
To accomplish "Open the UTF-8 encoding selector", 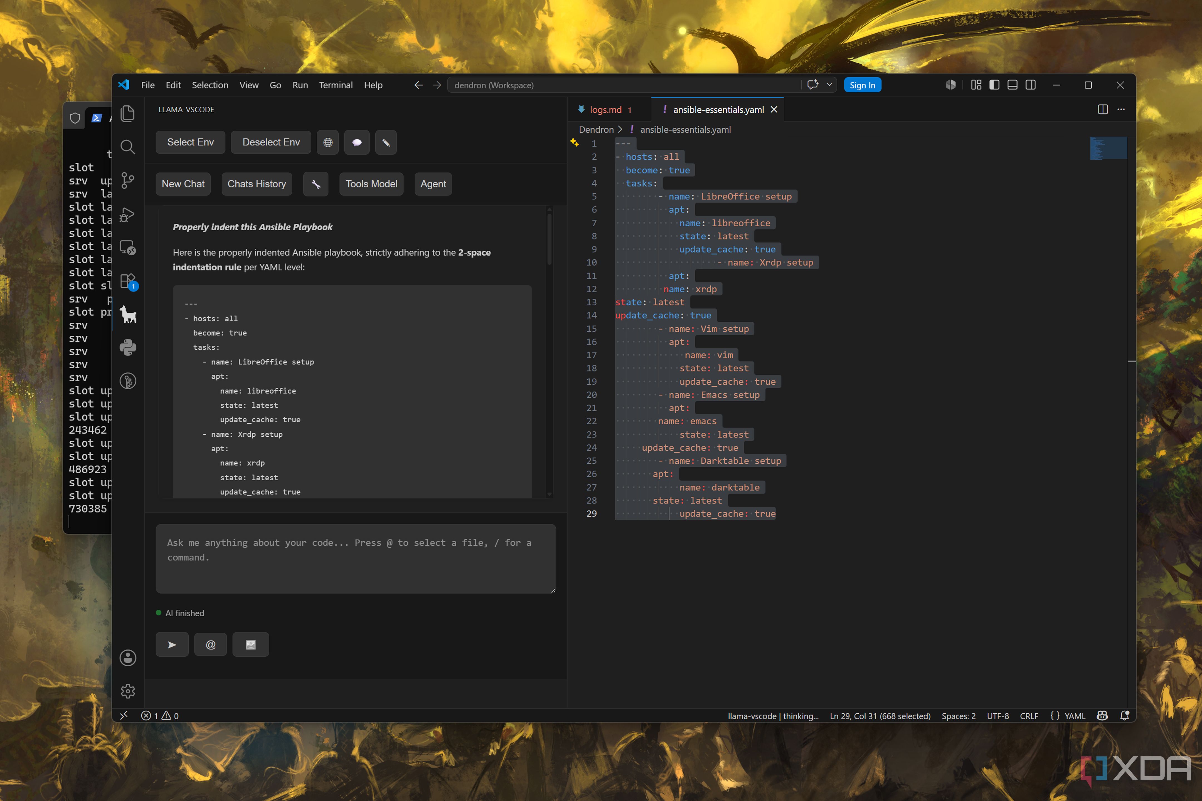I will (997, 716).
